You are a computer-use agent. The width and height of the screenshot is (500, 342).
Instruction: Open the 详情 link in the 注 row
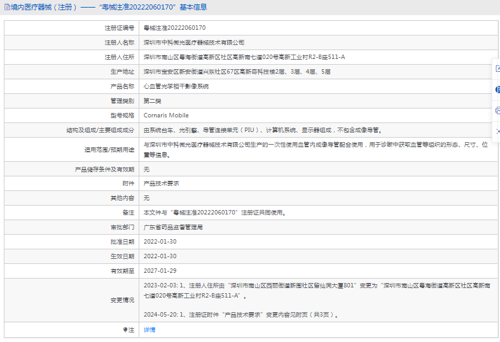tap(149, 330)
